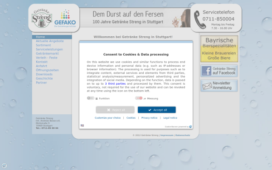Accept all cookies

pyautogui.click(x=157, y=110)
